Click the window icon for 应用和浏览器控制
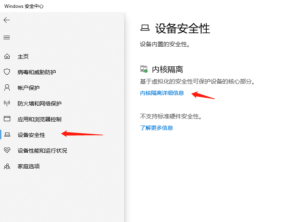 (7, 119)
